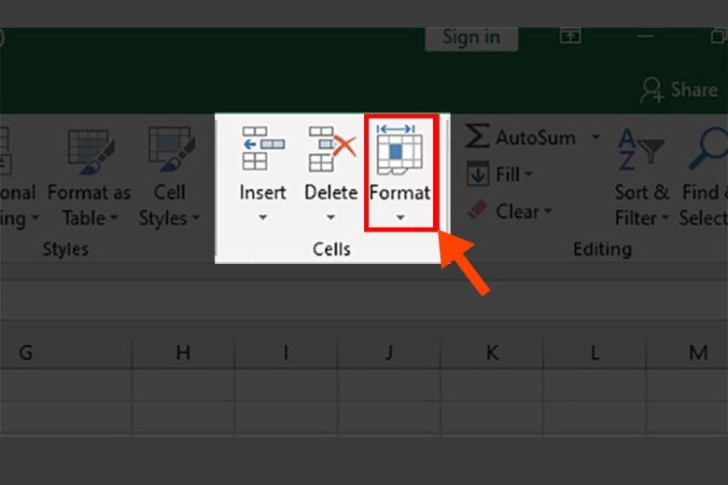Click the Clear eraser icon
Screen dimensions: 728x485
coord(477,210)
